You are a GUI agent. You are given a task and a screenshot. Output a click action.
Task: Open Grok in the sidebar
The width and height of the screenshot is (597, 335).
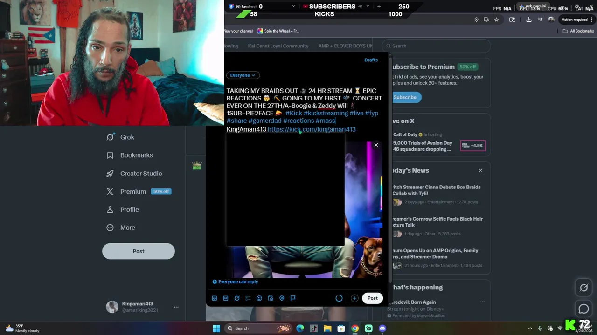point(121,137)
